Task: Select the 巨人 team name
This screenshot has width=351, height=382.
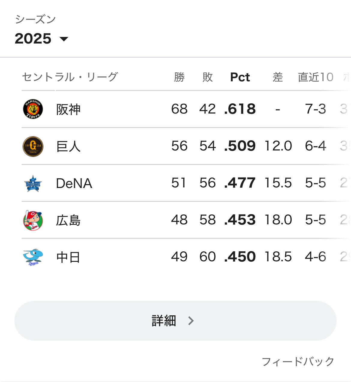Action: (x=68, y=146)
